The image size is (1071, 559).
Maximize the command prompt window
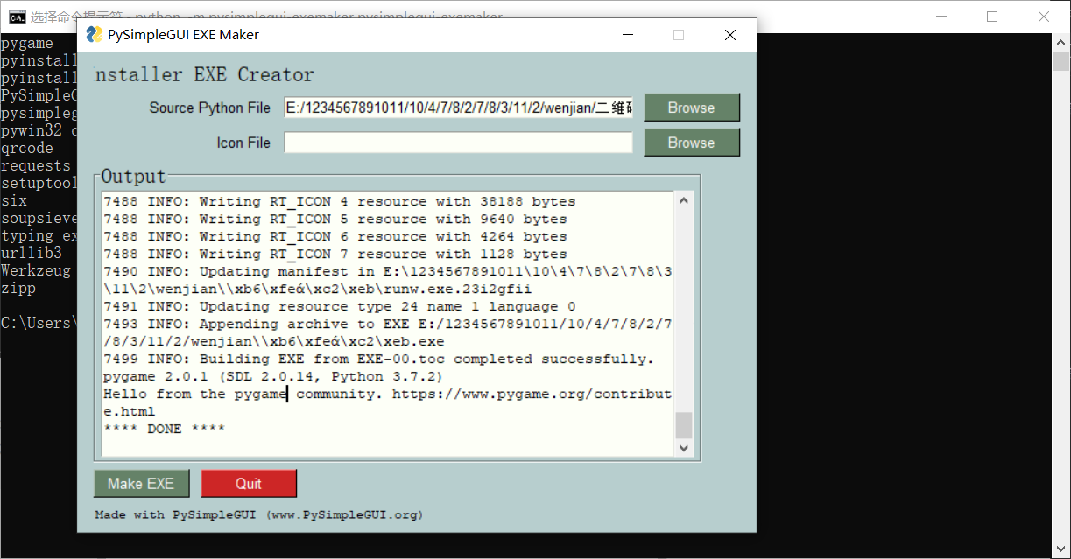pos(992,17)
